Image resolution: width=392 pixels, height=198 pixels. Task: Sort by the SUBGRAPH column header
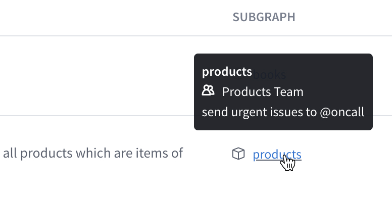tap(264, 17)
